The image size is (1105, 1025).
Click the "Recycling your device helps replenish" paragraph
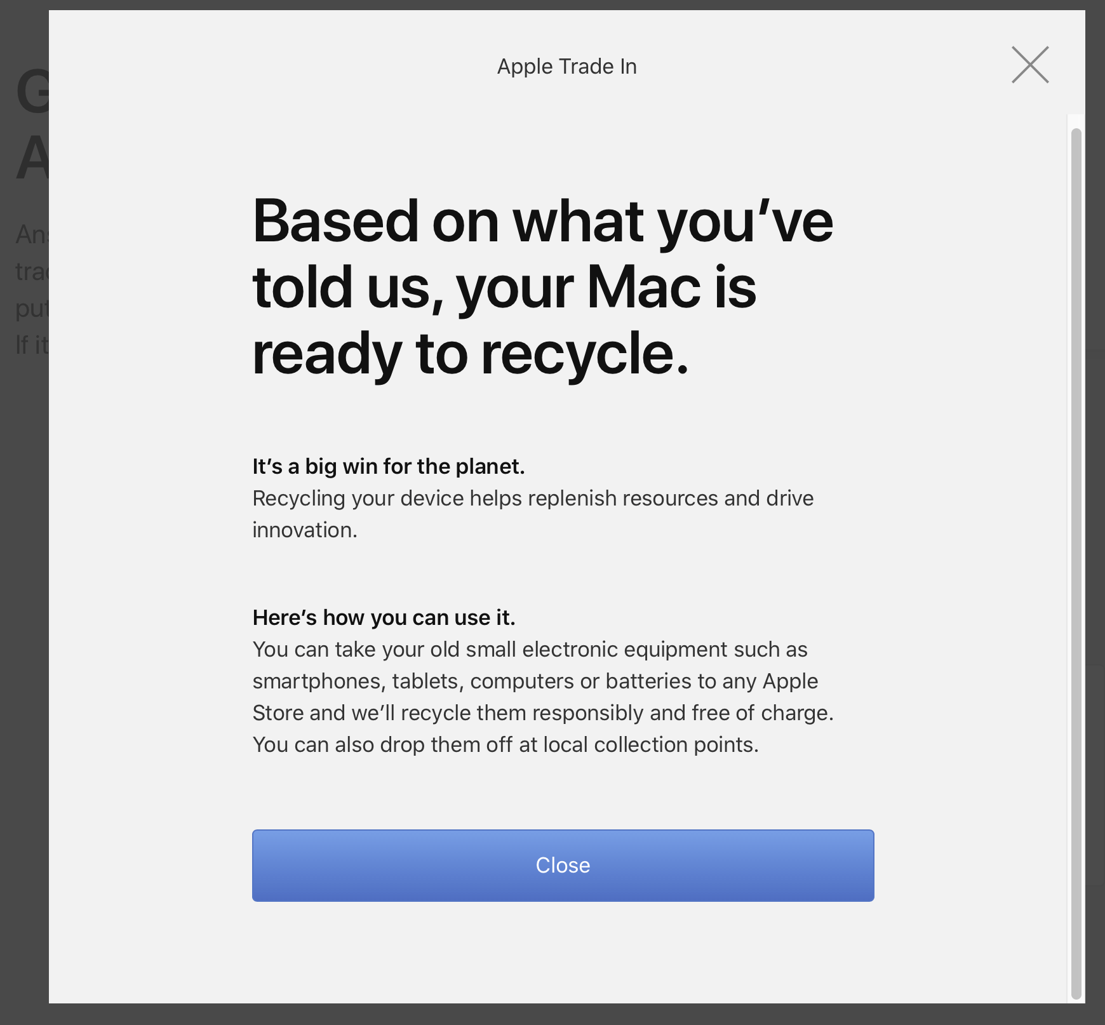point(533,514)
